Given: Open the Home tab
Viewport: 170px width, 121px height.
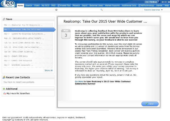Looking at the screenshot, I should point(20,6).
